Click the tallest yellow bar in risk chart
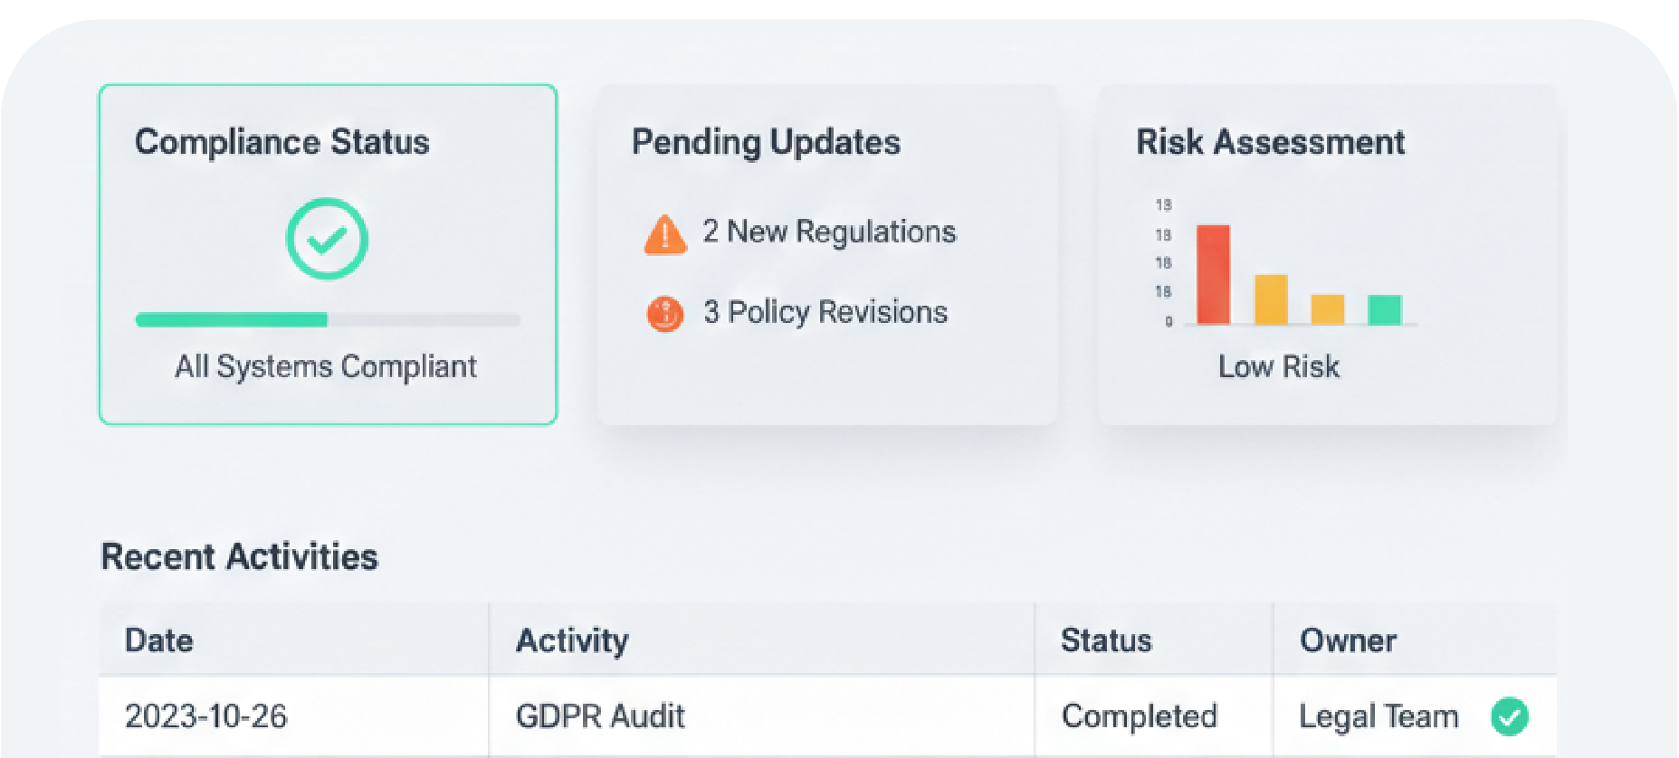Viewport: 1679px width, 758px height. 1271,299
